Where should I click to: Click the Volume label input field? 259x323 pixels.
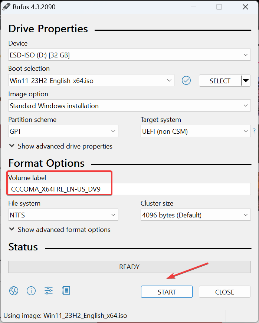coord(129,189)
